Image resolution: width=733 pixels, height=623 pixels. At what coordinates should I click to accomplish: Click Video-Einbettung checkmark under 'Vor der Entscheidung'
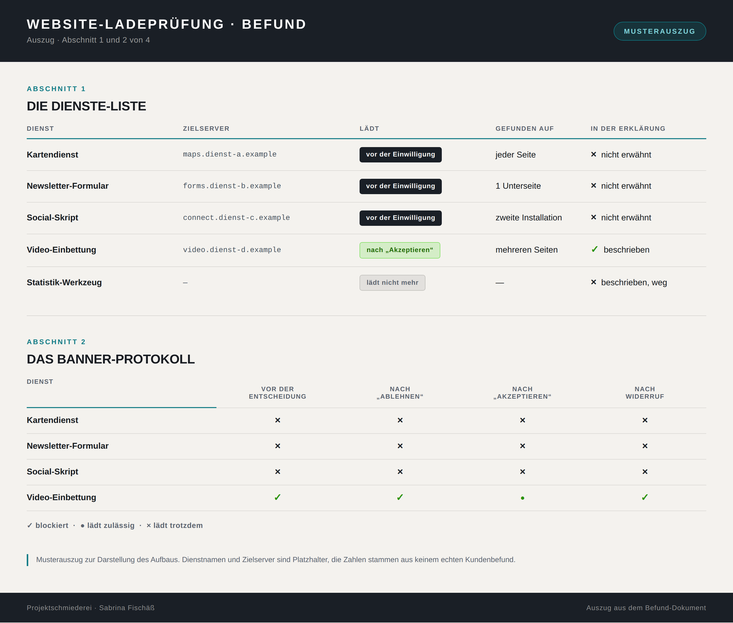[x=278, y=498]
